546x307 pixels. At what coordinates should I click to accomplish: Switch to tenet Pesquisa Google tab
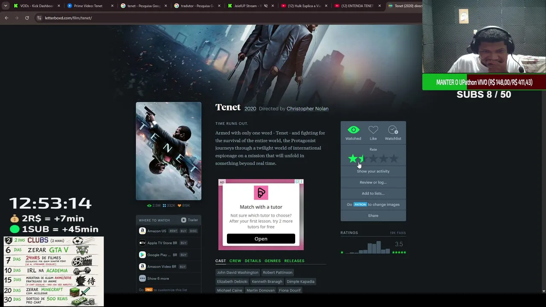coord(143,6)
